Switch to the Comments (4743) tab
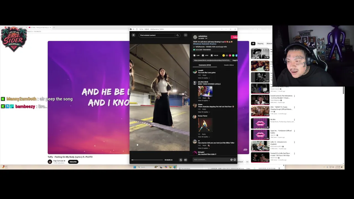This screenshot has height=199, width=354. [x=205, y=65]
